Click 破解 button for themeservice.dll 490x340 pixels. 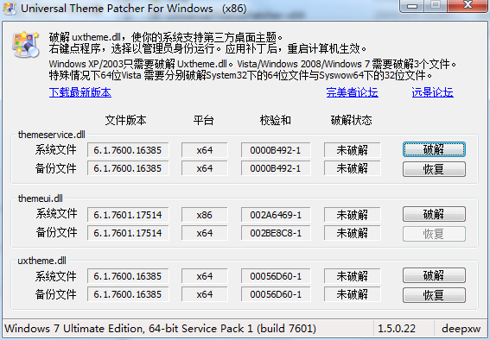pyautogui.click(x=434, y=150)
